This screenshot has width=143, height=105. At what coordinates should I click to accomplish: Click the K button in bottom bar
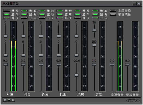click(x=13, y=100)
